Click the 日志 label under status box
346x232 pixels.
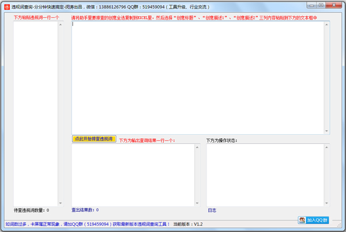(x=212, y=211)
